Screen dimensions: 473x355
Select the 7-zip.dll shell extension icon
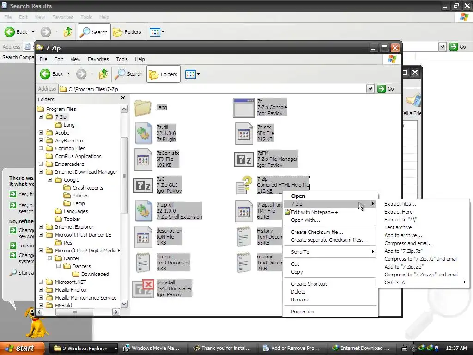pos(143,211)
